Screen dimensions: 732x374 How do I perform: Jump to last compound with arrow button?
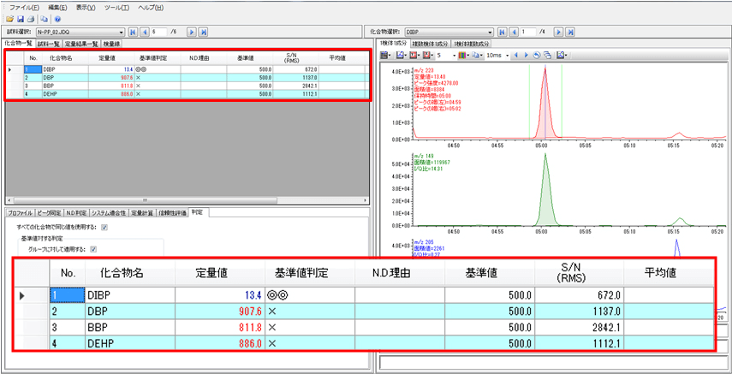pos(568,32)
